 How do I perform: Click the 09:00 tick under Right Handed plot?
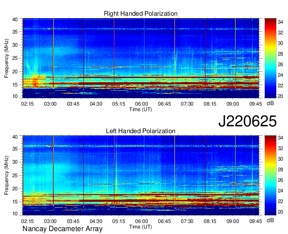233,104
